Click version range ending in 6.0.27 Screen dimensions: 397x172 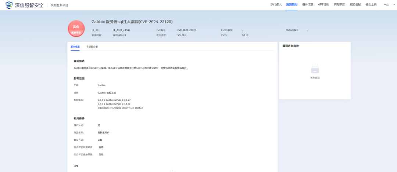click(114, 100)
